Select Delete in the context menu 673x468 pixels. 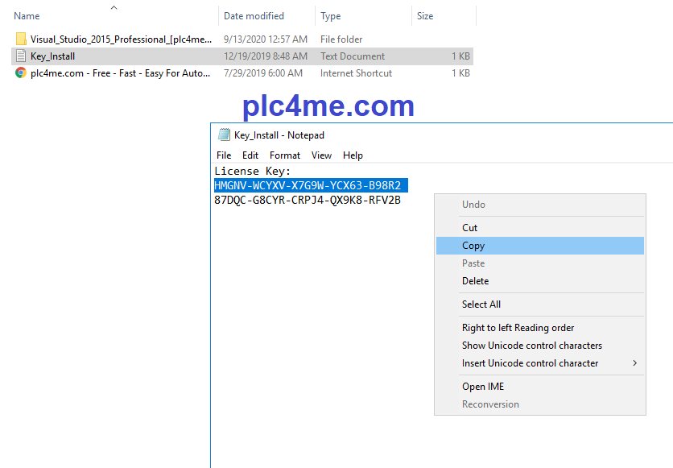(x=475, y=281)
